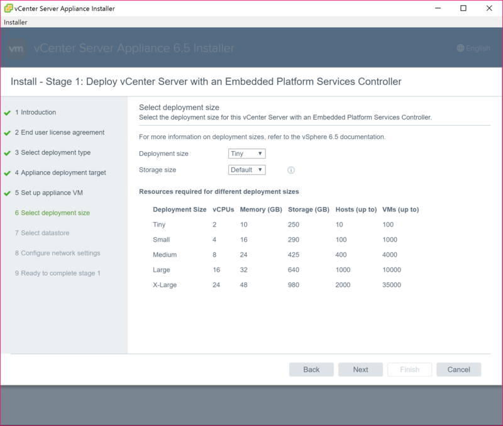Click the Finish button
503x426 pixels.
410,369
